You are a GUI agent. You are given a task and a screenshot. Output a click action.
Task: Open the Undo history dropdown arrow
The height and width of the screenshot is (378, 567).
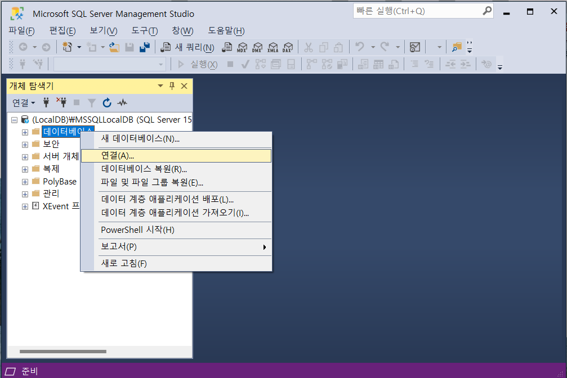(373, 47)
